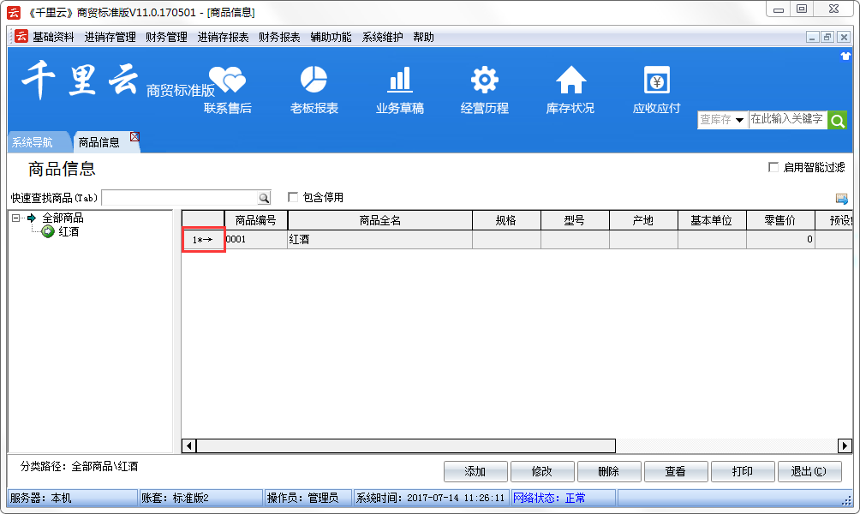Open 应收应付 yen icon
Image resolution: width=860 pixels, height=514 pixels.
tap(656, 81)
